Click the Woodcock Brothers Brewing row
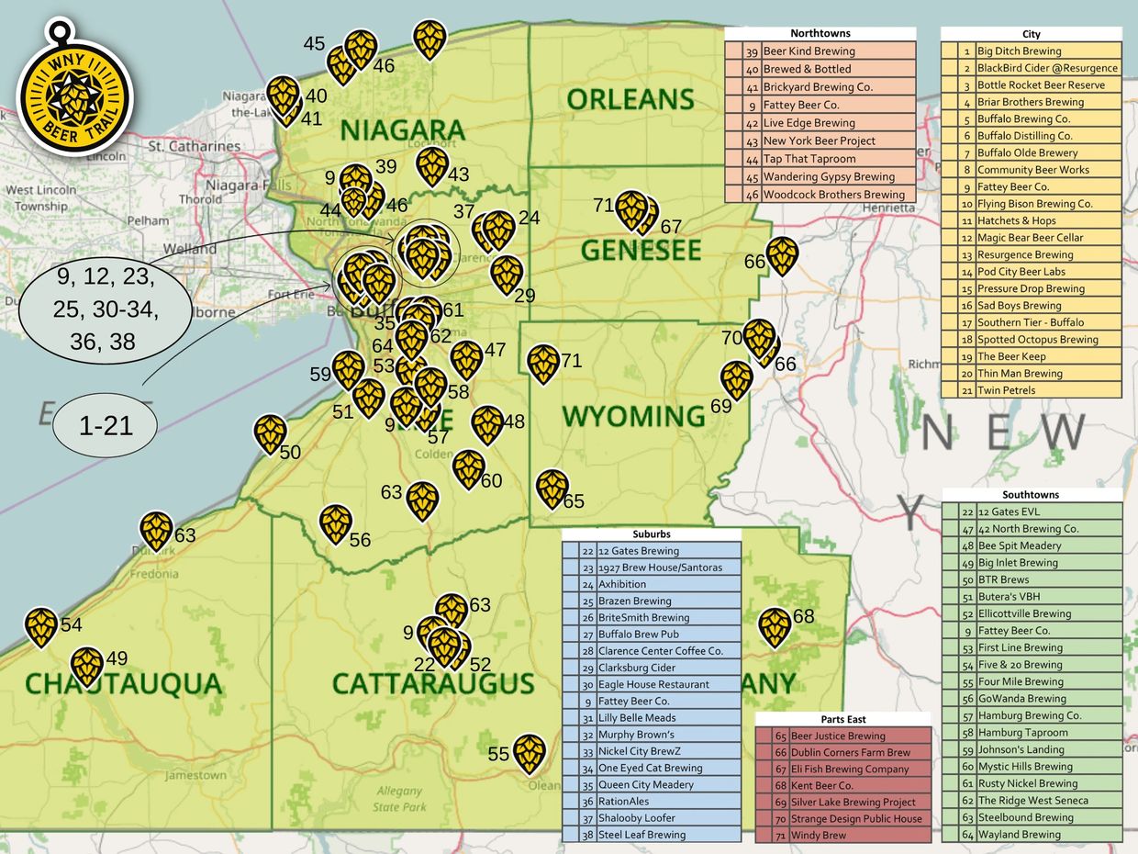 820,195
